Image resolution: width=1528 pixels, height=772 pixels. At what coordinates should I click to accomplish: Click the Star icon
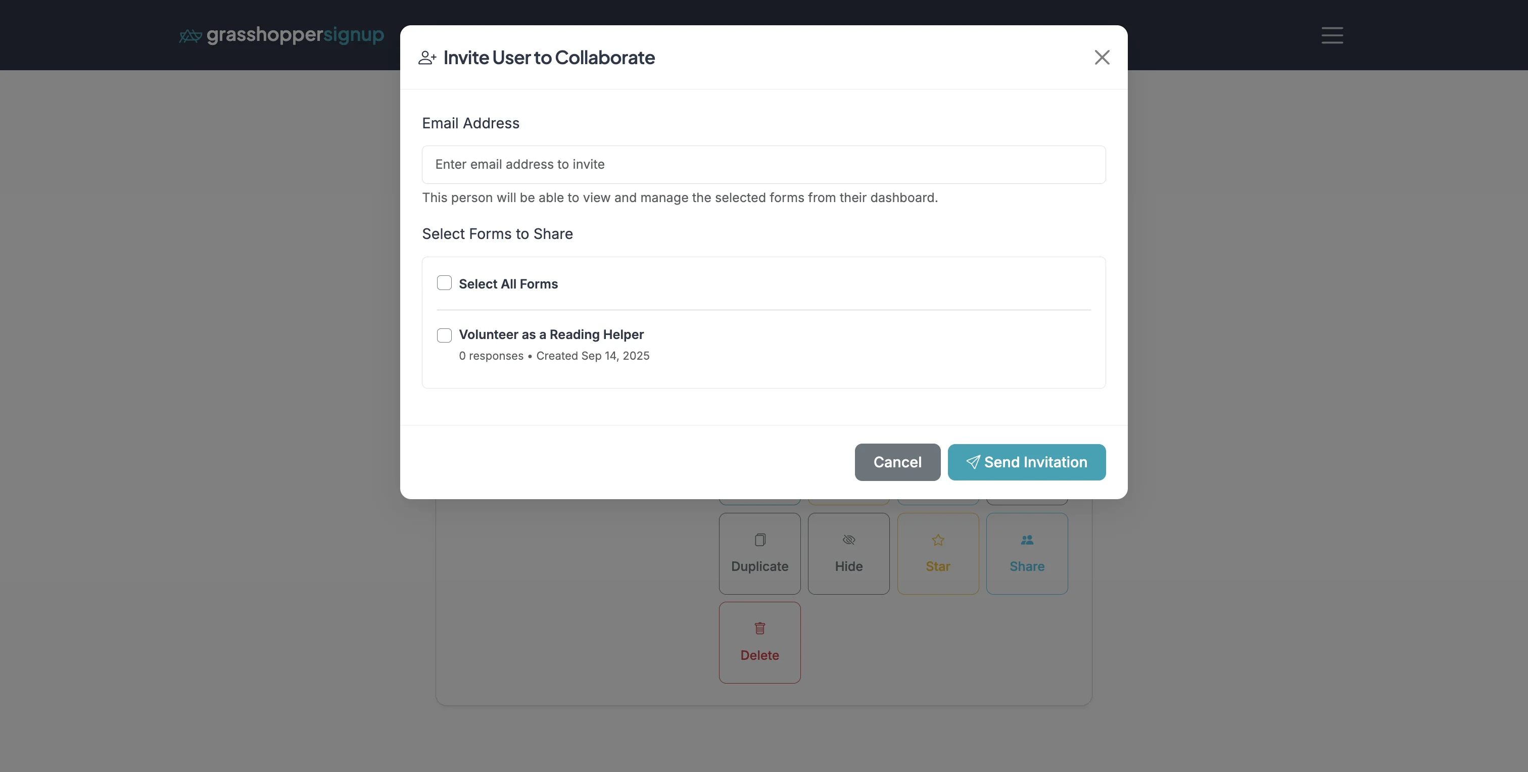(937, 540)
